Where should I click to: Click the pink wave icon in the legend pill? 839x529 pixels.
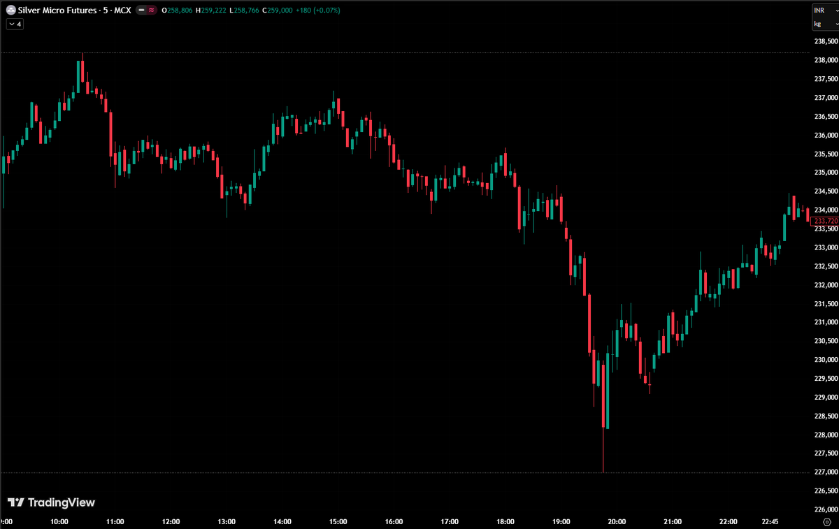152,10
